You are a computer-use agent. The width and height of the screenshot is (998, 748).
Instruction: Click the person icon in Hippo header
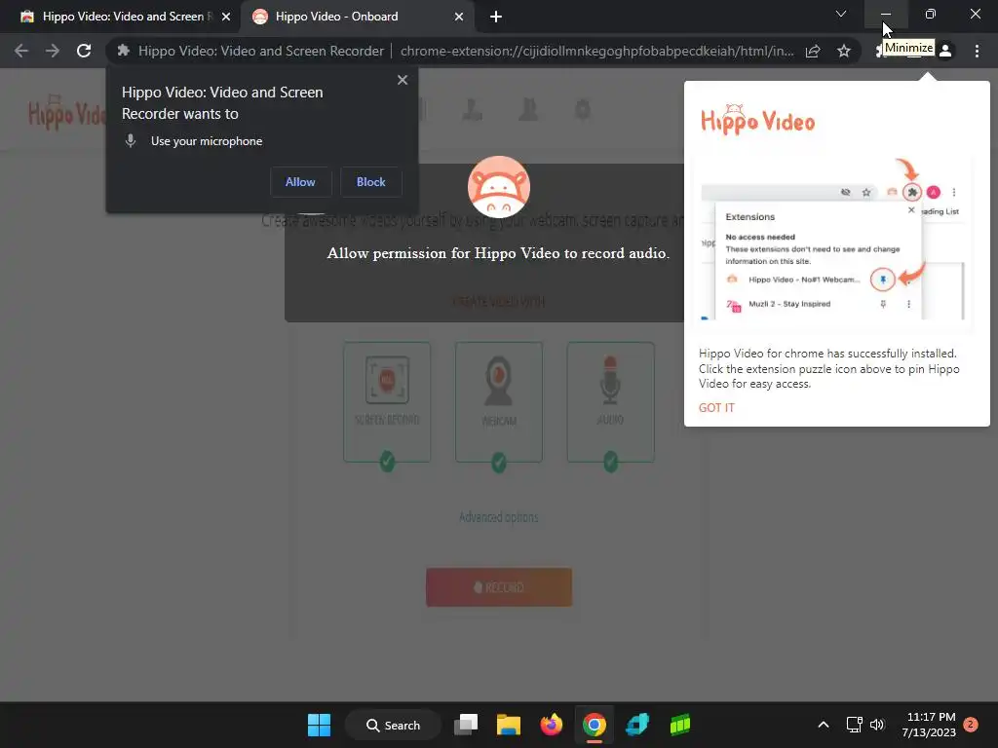click(x=472, y=109)
